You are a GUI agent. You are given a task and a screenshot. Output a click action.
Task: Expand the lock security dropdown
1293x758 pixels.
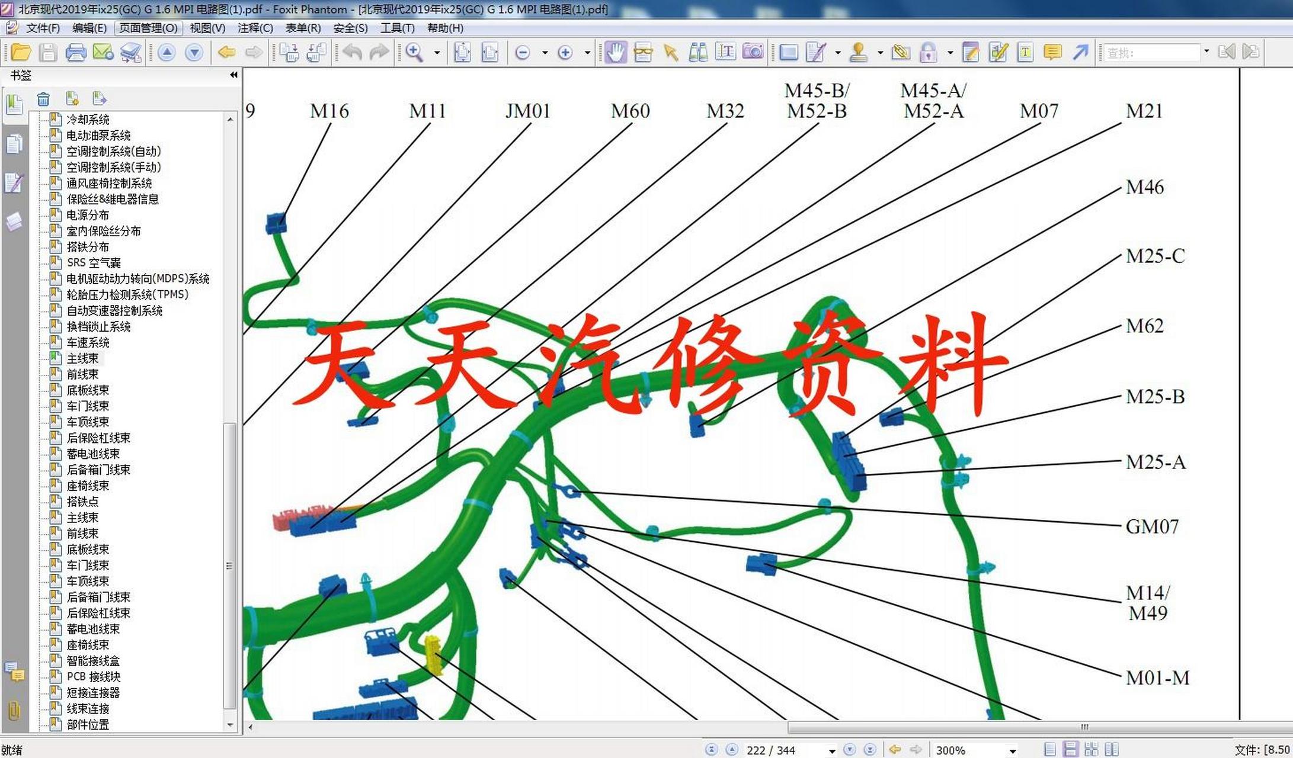pos(950,53)
